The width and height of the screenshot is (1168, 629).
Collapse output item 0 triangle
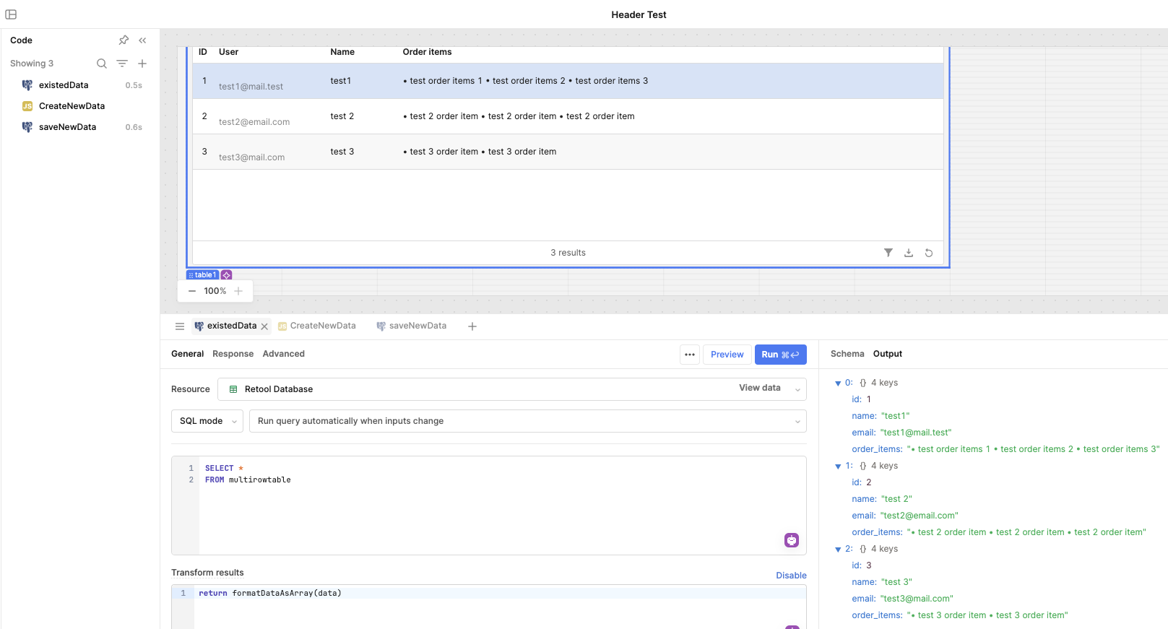[x=838, y=383]
